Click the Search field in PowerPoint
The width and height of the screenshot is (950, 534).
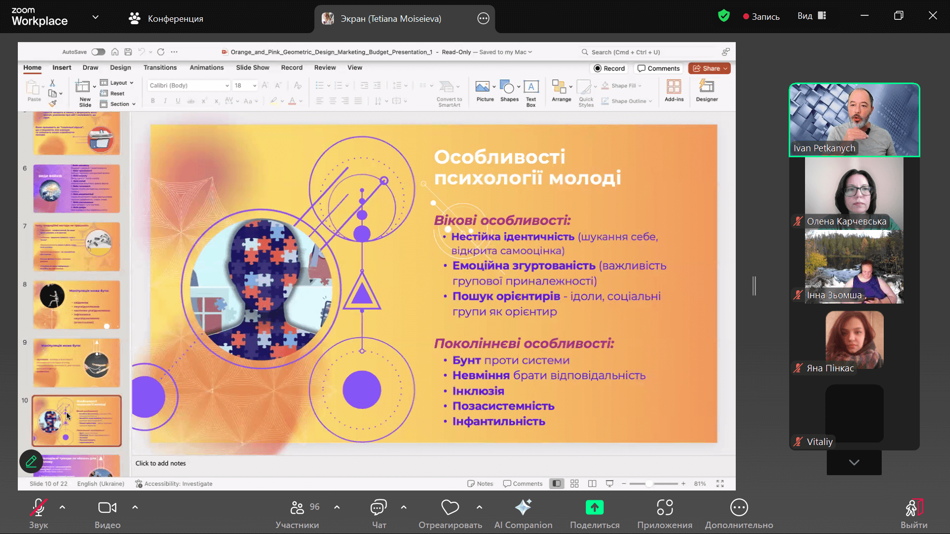(647, 52)
